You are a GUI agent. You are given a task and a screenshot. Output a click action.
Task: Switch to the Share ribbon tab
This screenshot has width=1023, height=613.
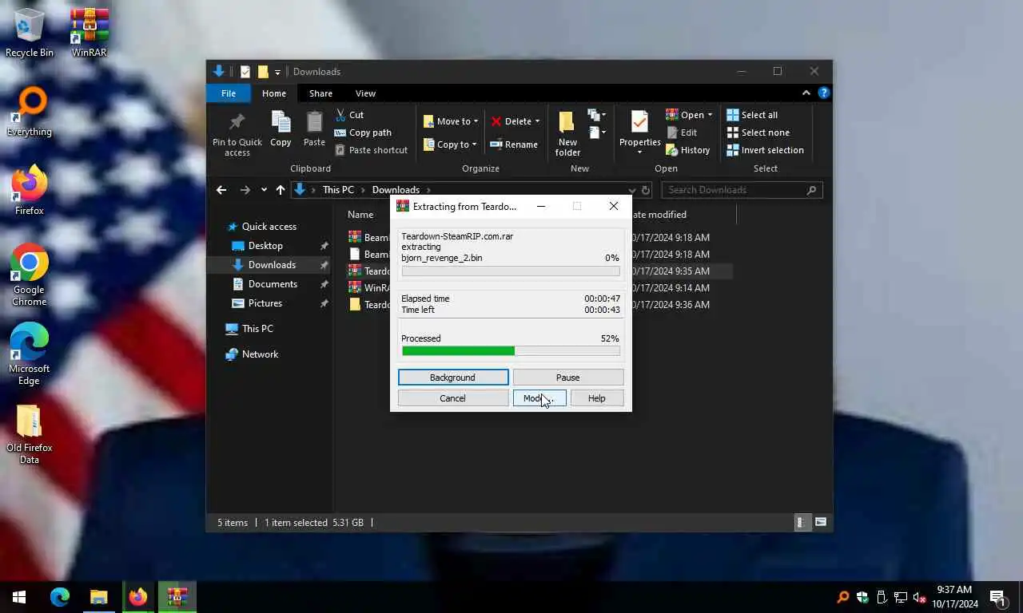pyautogui.click(x=320, y=93)
